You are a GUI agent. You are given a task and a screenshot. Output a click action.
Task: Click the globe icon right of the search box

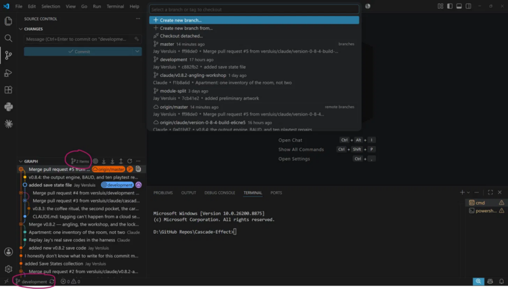(368, 6)
